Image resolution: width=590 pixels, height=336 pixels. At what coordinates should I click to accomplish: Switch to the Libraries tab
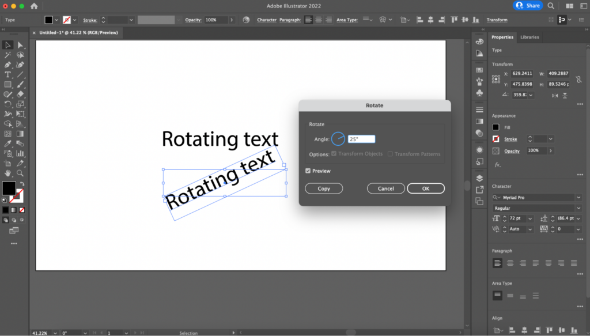[530, 37]
